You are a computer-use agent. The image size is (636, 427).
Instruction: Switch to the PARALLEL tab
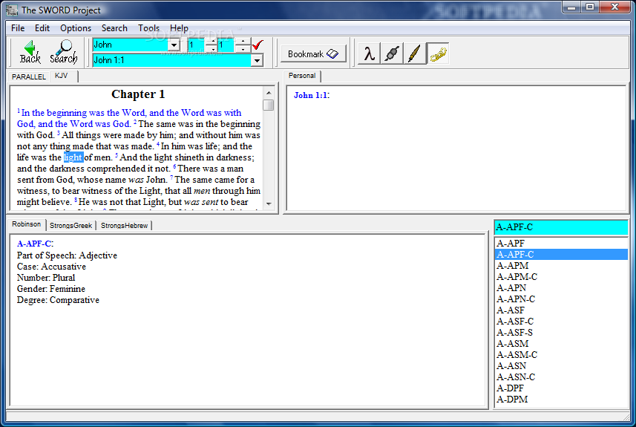(28, 76)
